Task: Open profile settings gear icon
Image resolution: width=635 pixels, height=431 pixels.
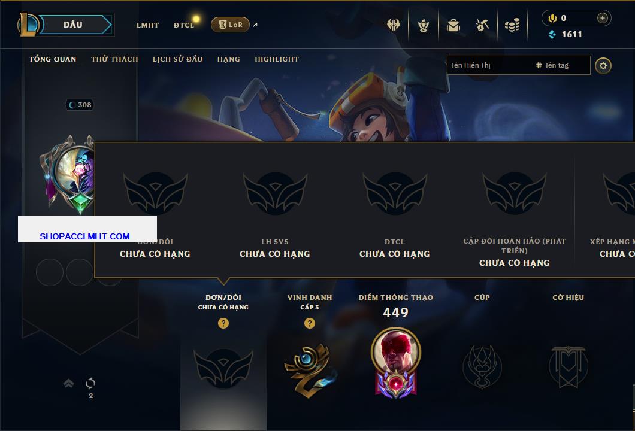Action: [x=603, y=66]
